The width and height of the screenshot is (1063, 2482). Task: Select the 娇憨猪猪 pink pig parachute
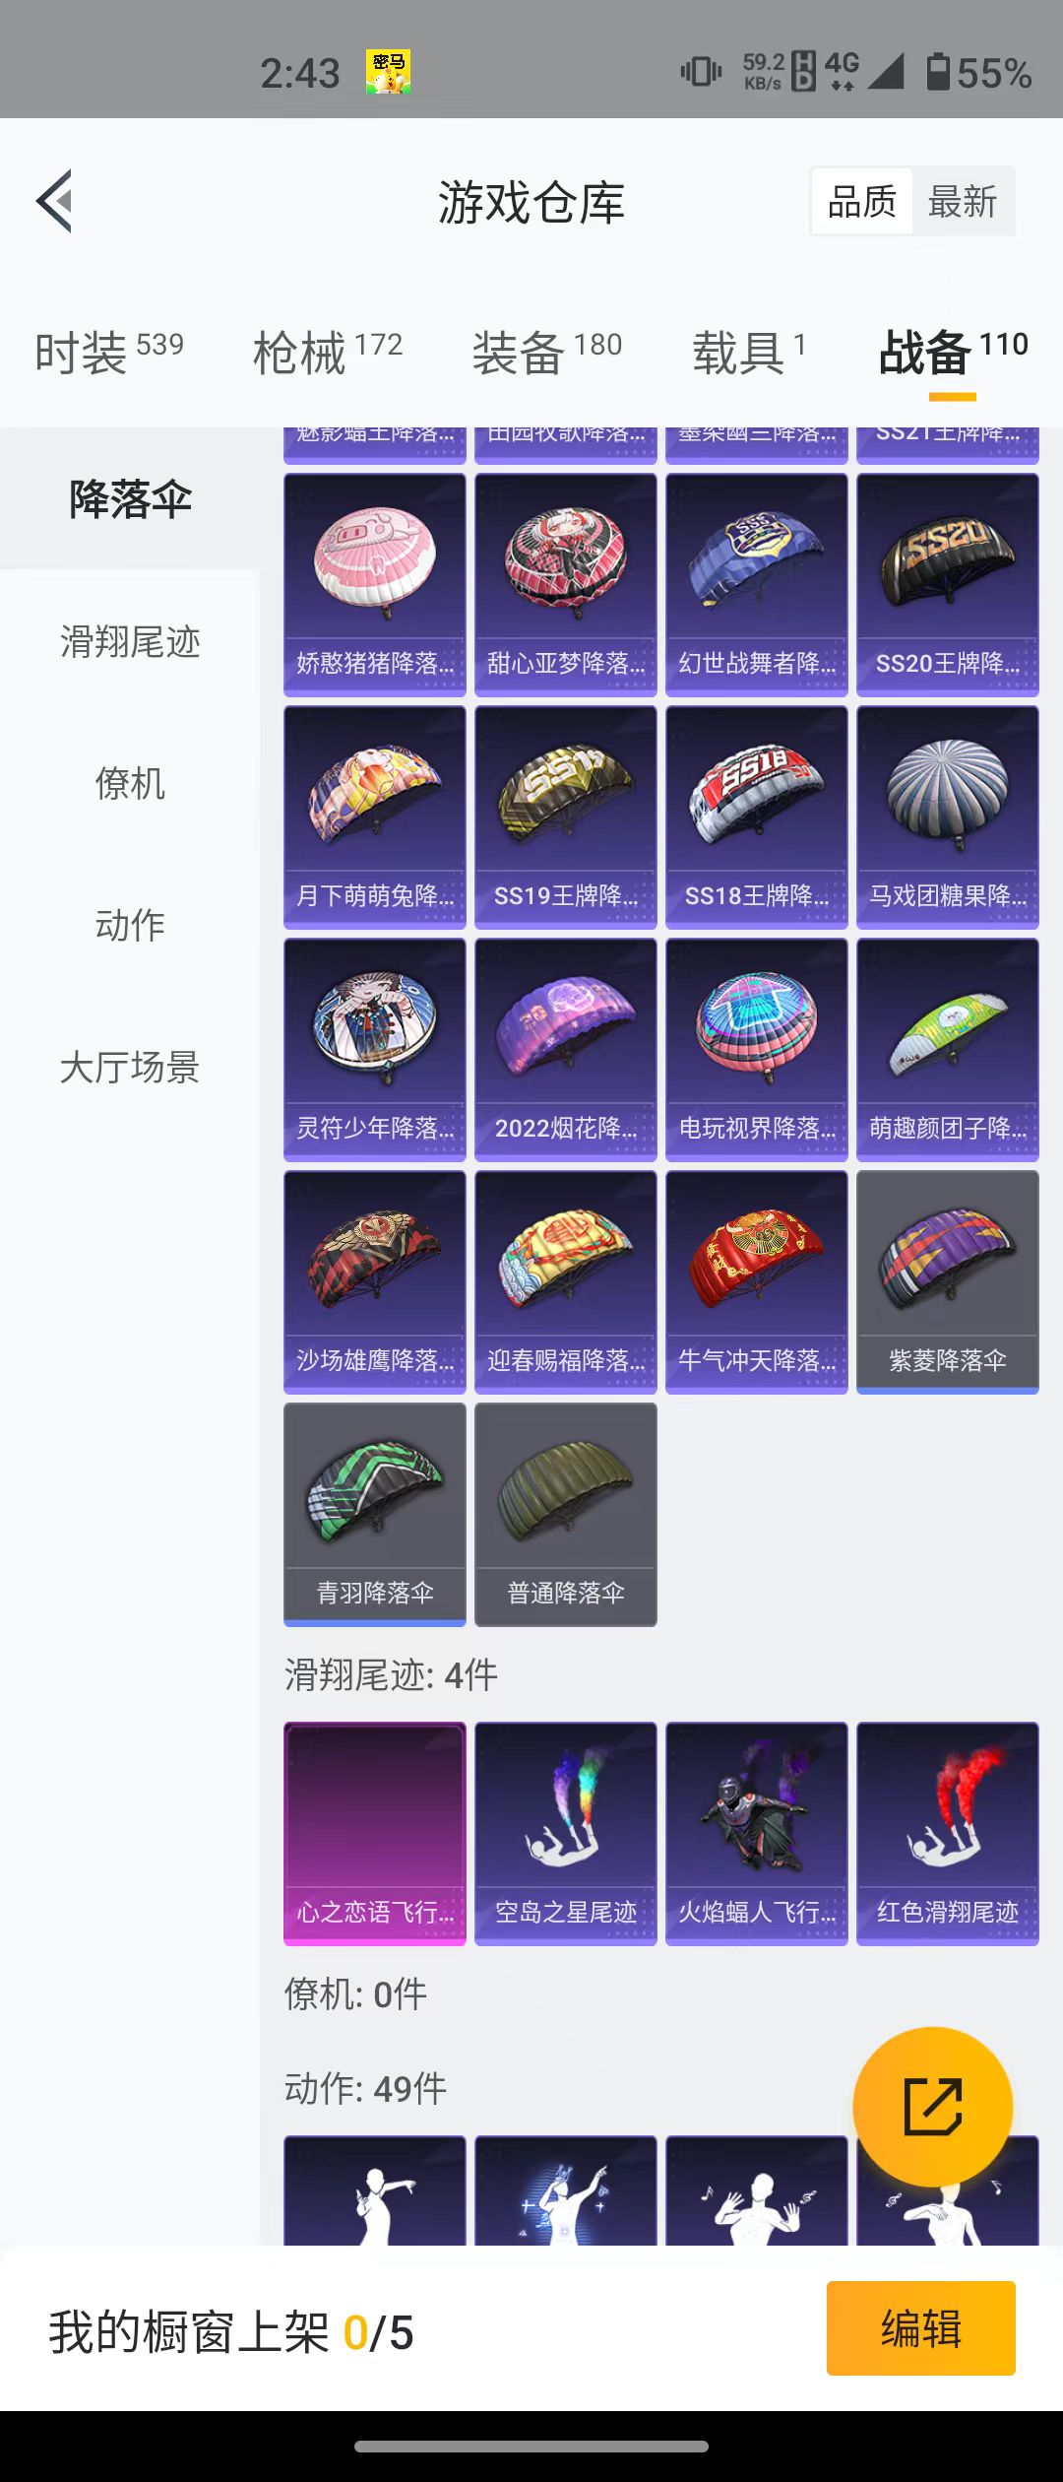[375, 585]
